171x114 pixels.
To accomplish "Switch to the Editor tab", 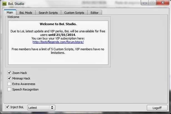I will pos(95,13).
